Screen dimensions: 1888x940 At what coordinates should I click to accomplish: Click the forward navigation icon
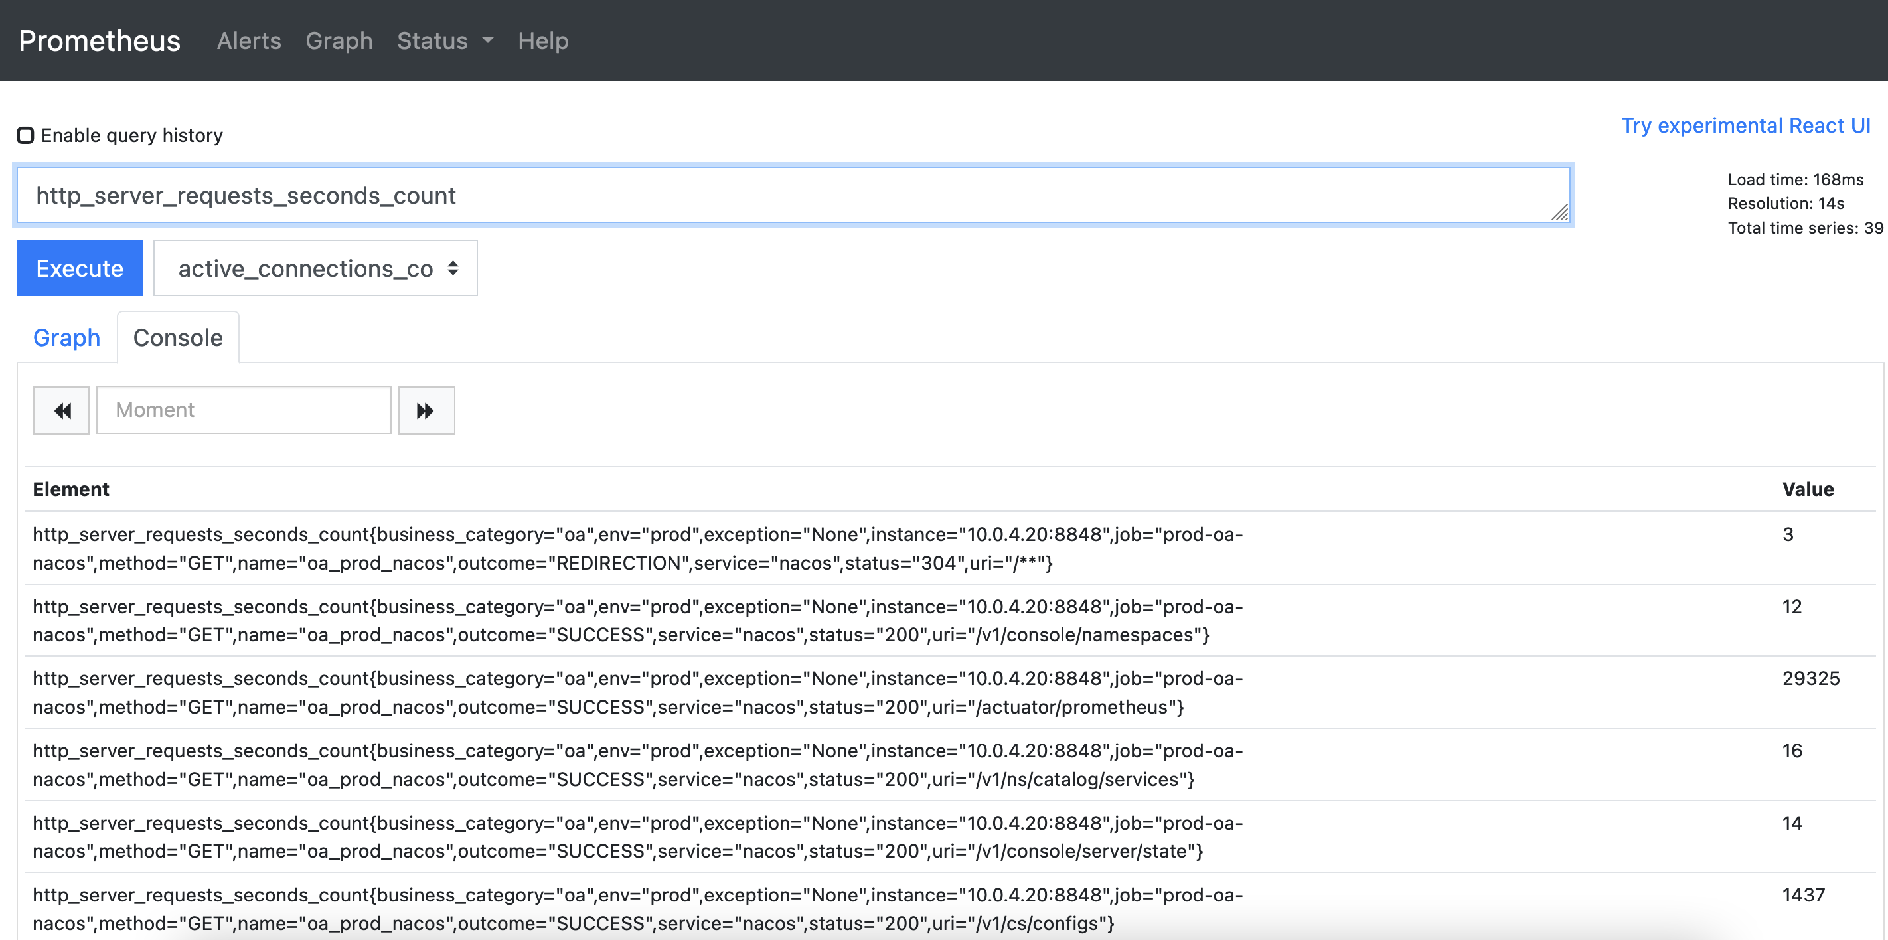[426, 409]
